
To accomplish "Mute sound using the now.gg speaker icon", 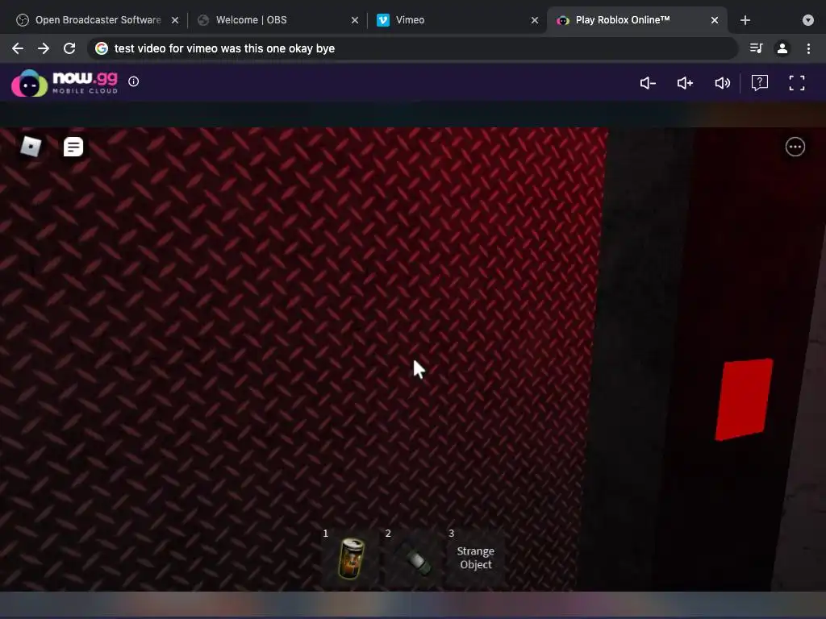I will click(722, 83).
